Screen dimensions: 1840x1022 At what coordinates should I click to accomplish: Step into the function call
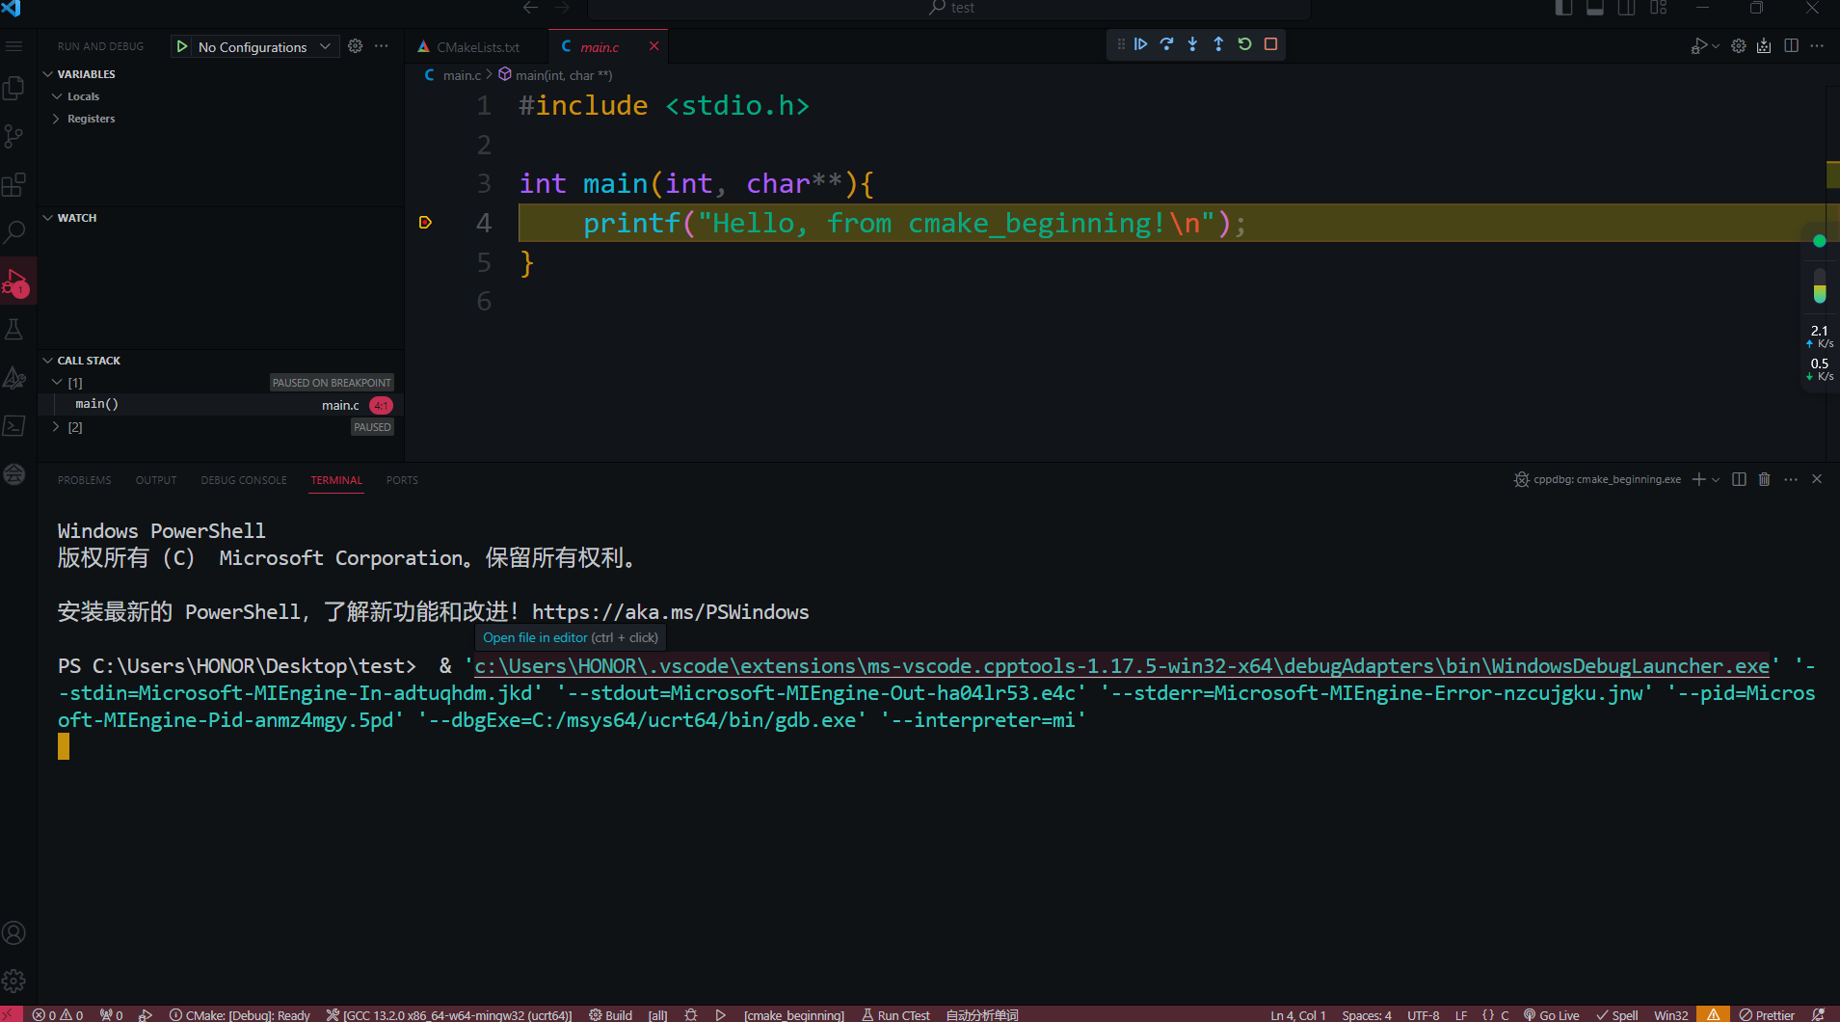[x=1192, y=44]
